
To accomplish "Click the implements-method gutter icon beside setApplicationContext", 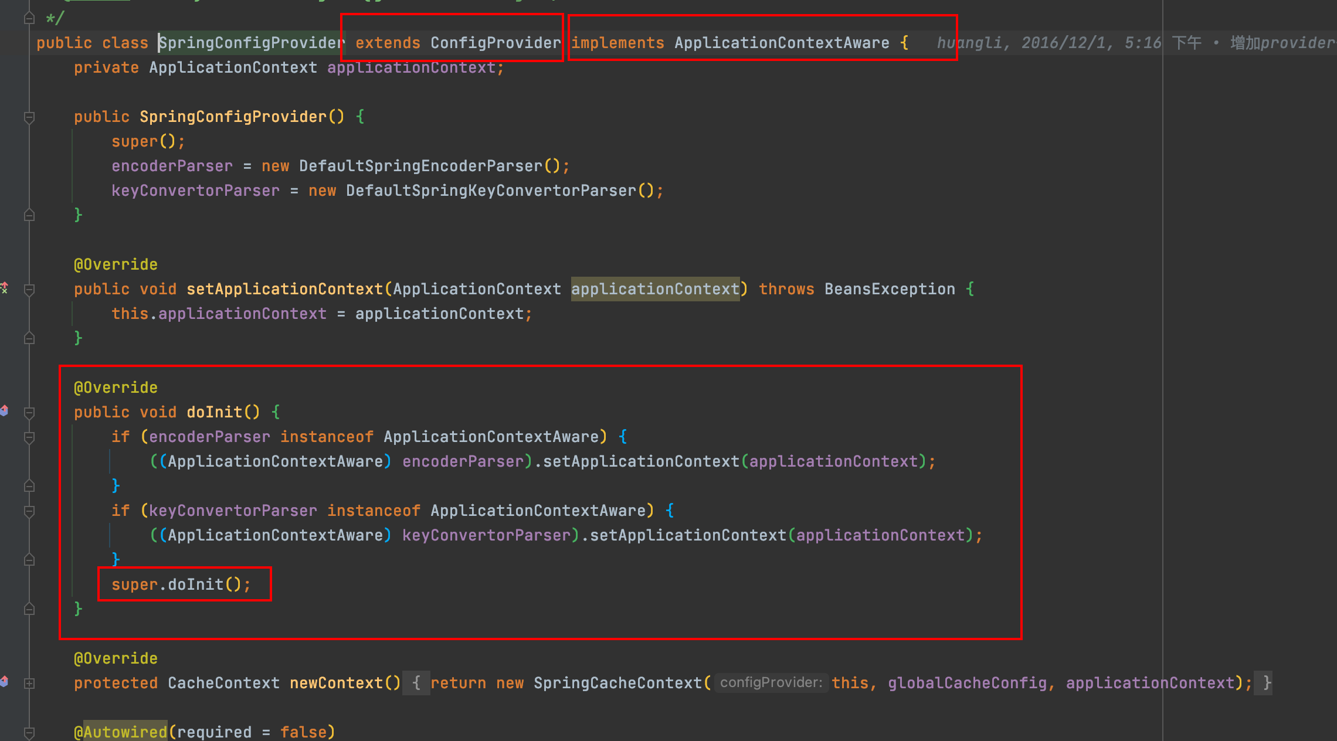I will coord(4,288).
